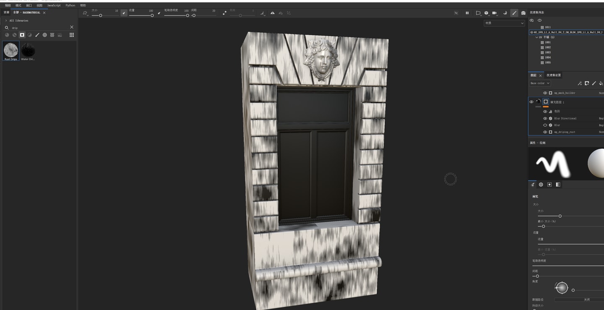The height and width of the screenshot is (310, 604).
Task: Open the 模式 menu
Action: point(18,5)
